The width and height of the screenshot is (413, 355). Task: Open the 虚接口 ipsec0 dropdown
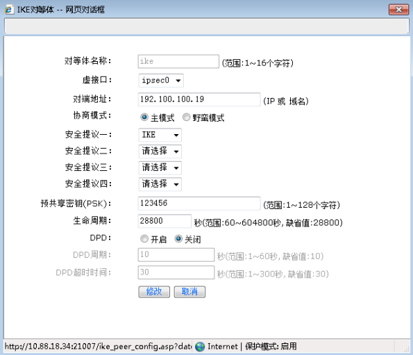click(161, 81)
